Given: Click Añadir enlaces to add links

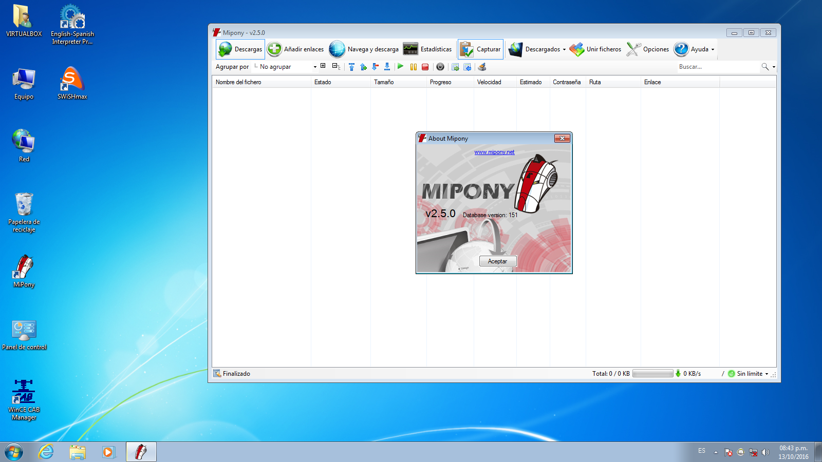Looking at the screenshot, I should click(296, 49).
